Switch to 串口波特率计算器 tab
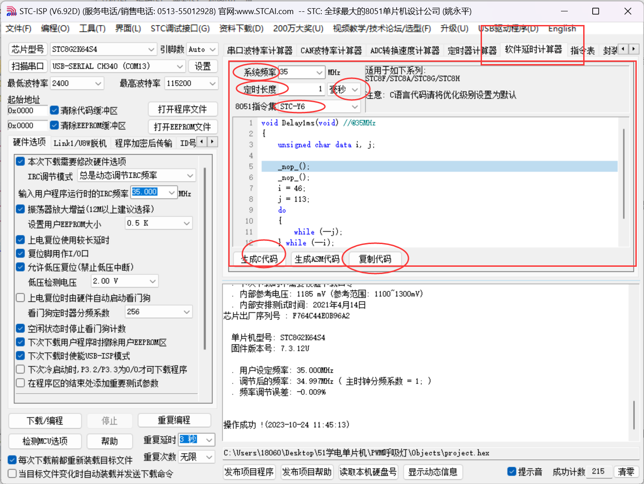Image resolution: width=644 pixels, height=484 pixels. point(260,50)
